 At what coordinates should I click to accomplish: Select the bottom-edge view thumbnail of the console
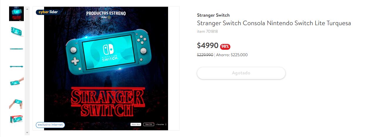click(x=16, y=66)
